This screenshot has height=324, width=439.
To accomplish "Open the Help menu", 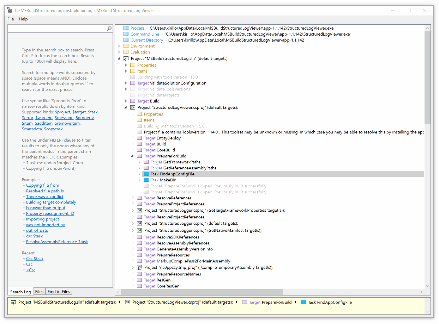I will (x=23, y=19).
